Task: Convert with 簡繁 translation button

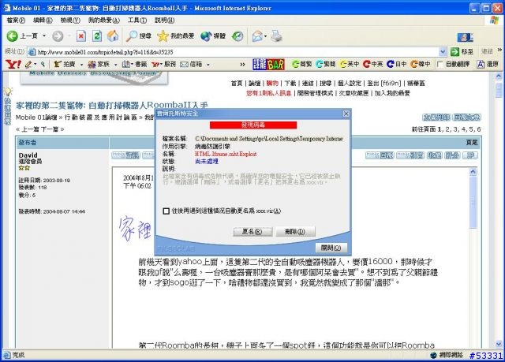Action: pos(301,65)
